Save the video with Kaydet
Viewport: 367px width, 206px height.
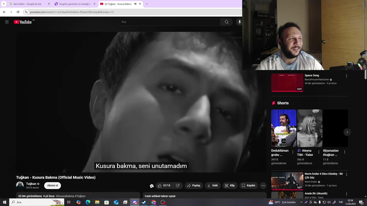pyautogui.click(x=249, y=186)
